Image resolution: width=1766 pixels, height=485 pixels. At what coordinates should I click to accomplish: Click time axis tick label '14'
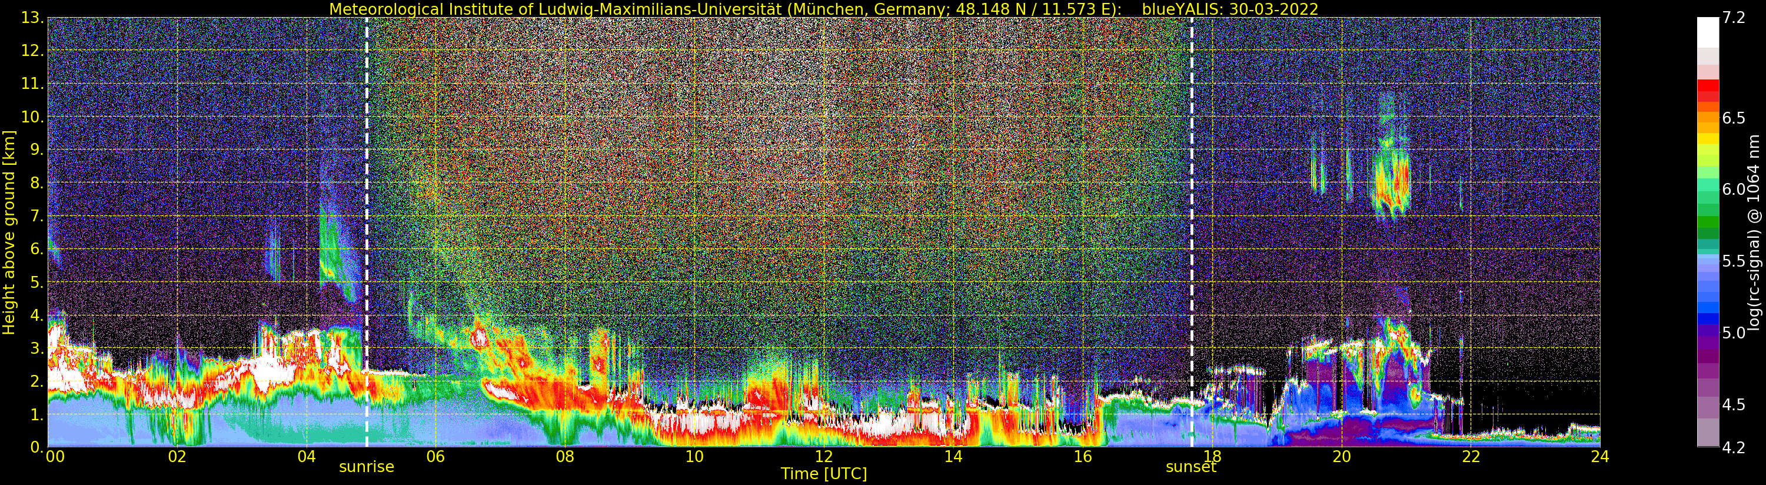point(953,456)
